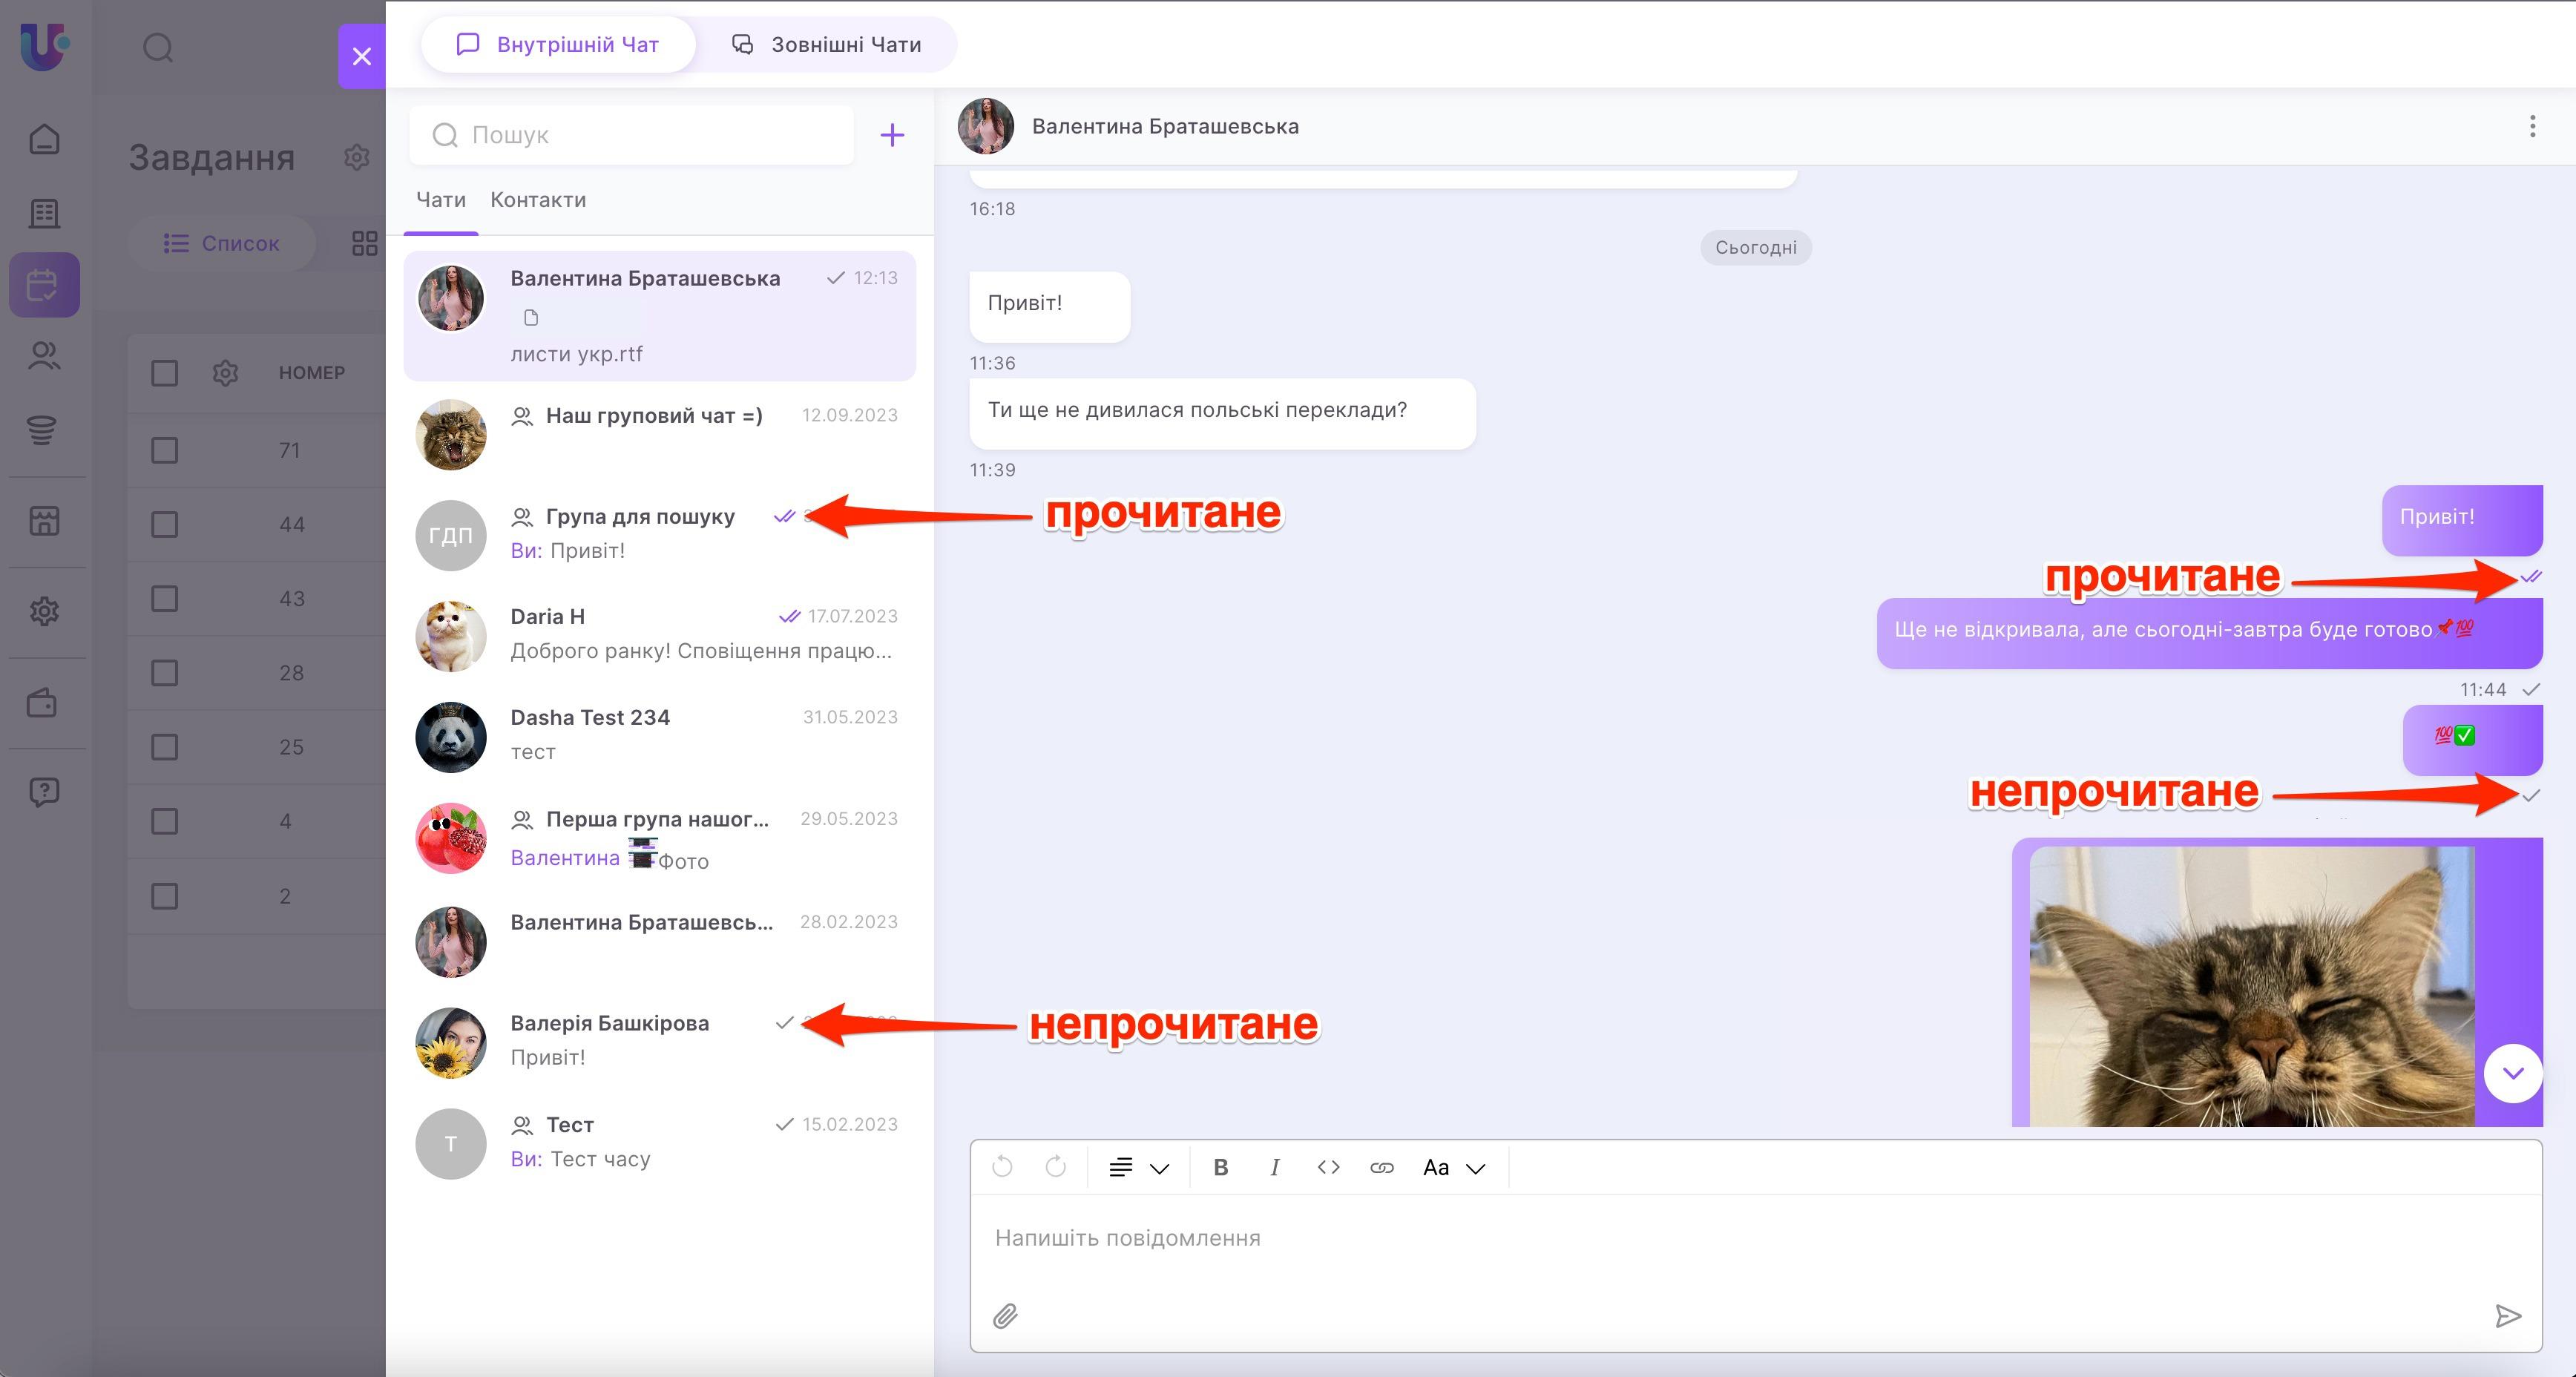
Task: Click the undo icon in editor
Action: click(x=1002, y=1167)
